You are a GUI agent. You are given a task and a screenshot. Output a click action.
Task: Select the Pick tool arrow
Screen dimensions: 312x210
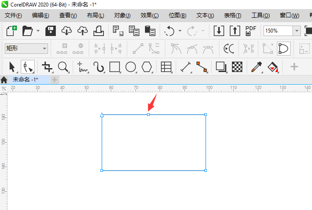(x=12, y=67)
